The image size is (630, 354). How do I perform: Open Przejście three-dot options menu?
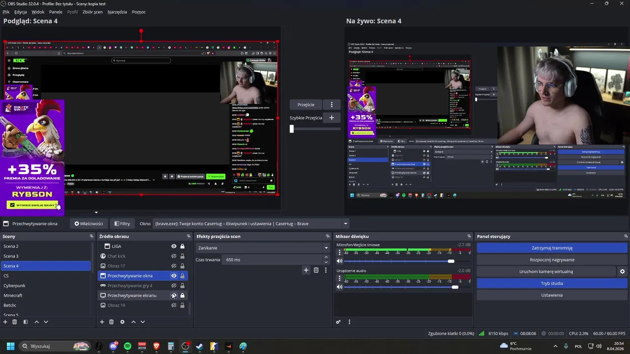click(x=332, y=105)
